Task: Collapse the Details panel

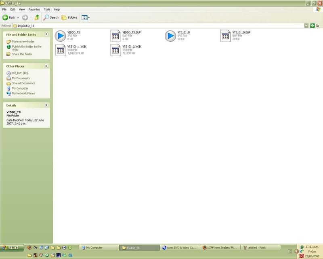Action: 46,105
